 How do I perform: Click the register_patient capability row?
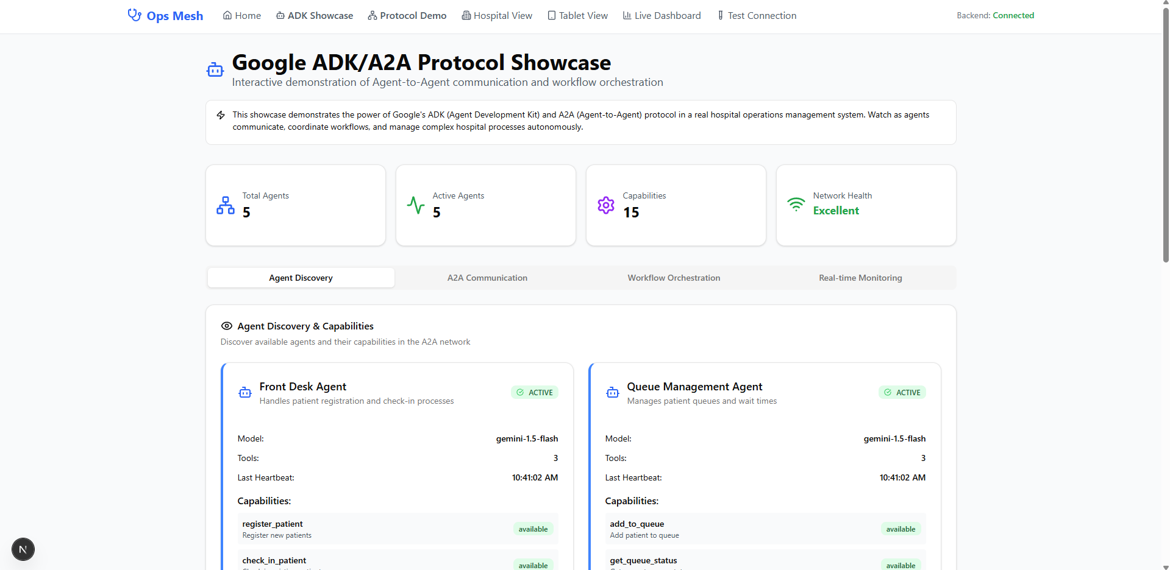tap(398, 529)
